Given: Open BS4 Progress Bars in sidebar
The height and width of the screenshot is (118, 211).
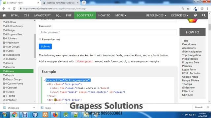Looking at the screenshot, I should [x=12, y=34].
